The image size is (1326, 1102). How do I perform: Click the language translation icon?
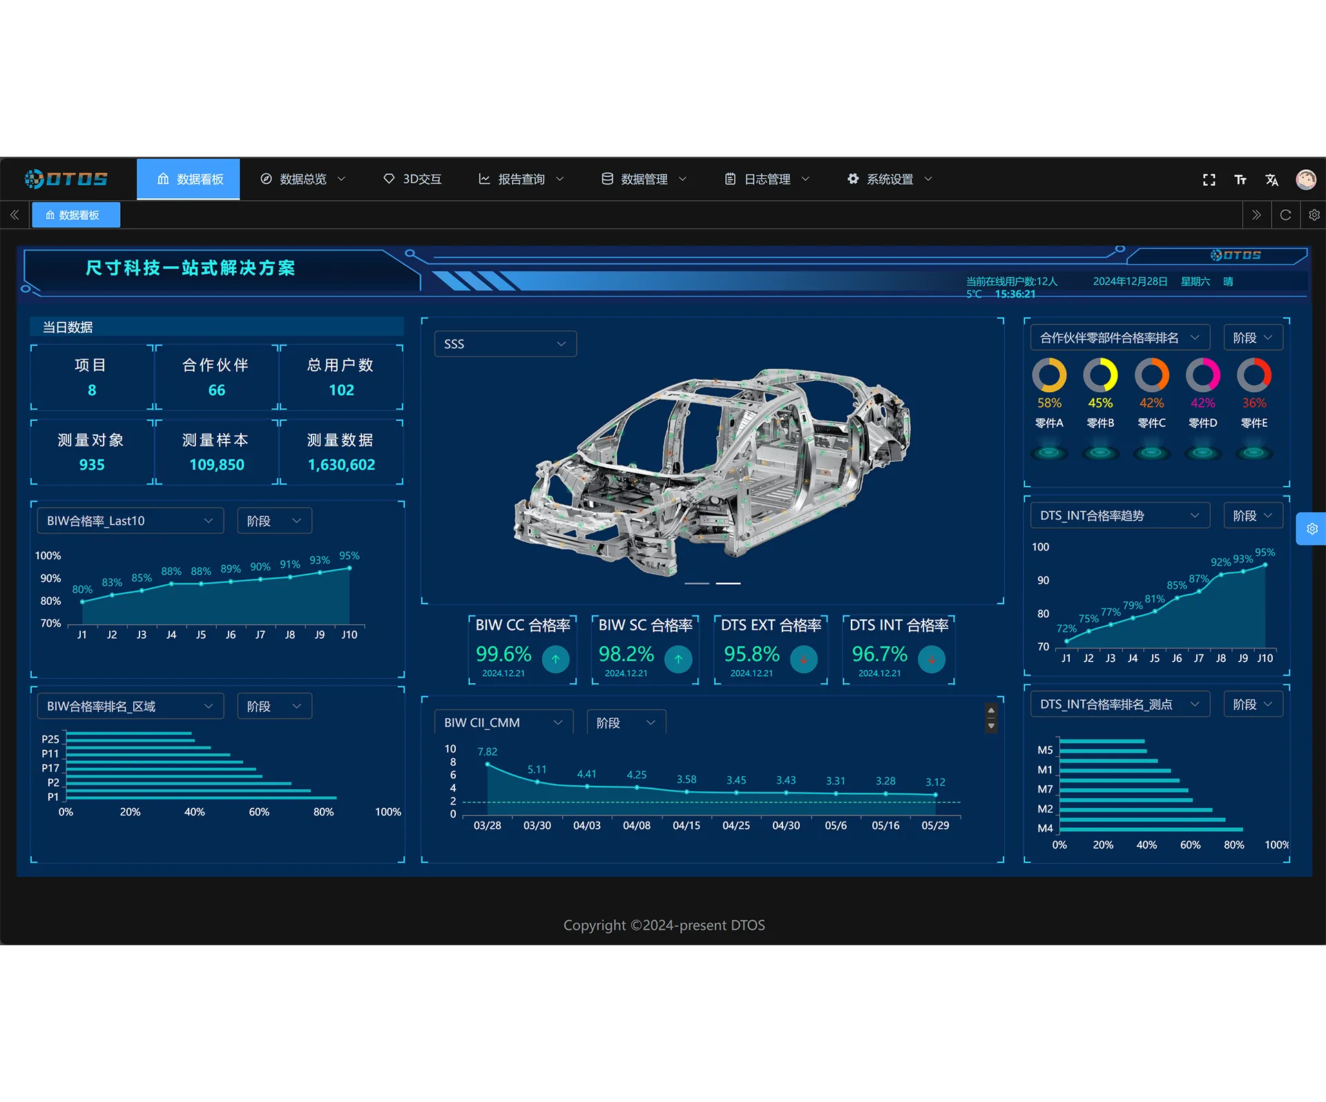point(1271,180)
